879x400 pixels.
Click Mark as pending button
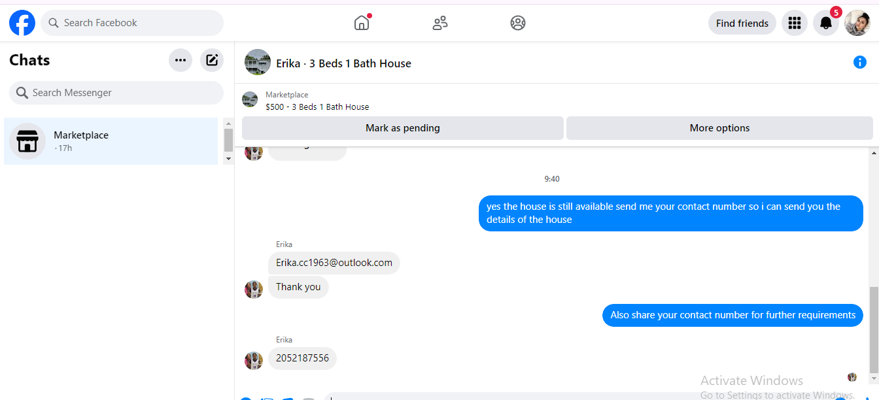point(403,128)
